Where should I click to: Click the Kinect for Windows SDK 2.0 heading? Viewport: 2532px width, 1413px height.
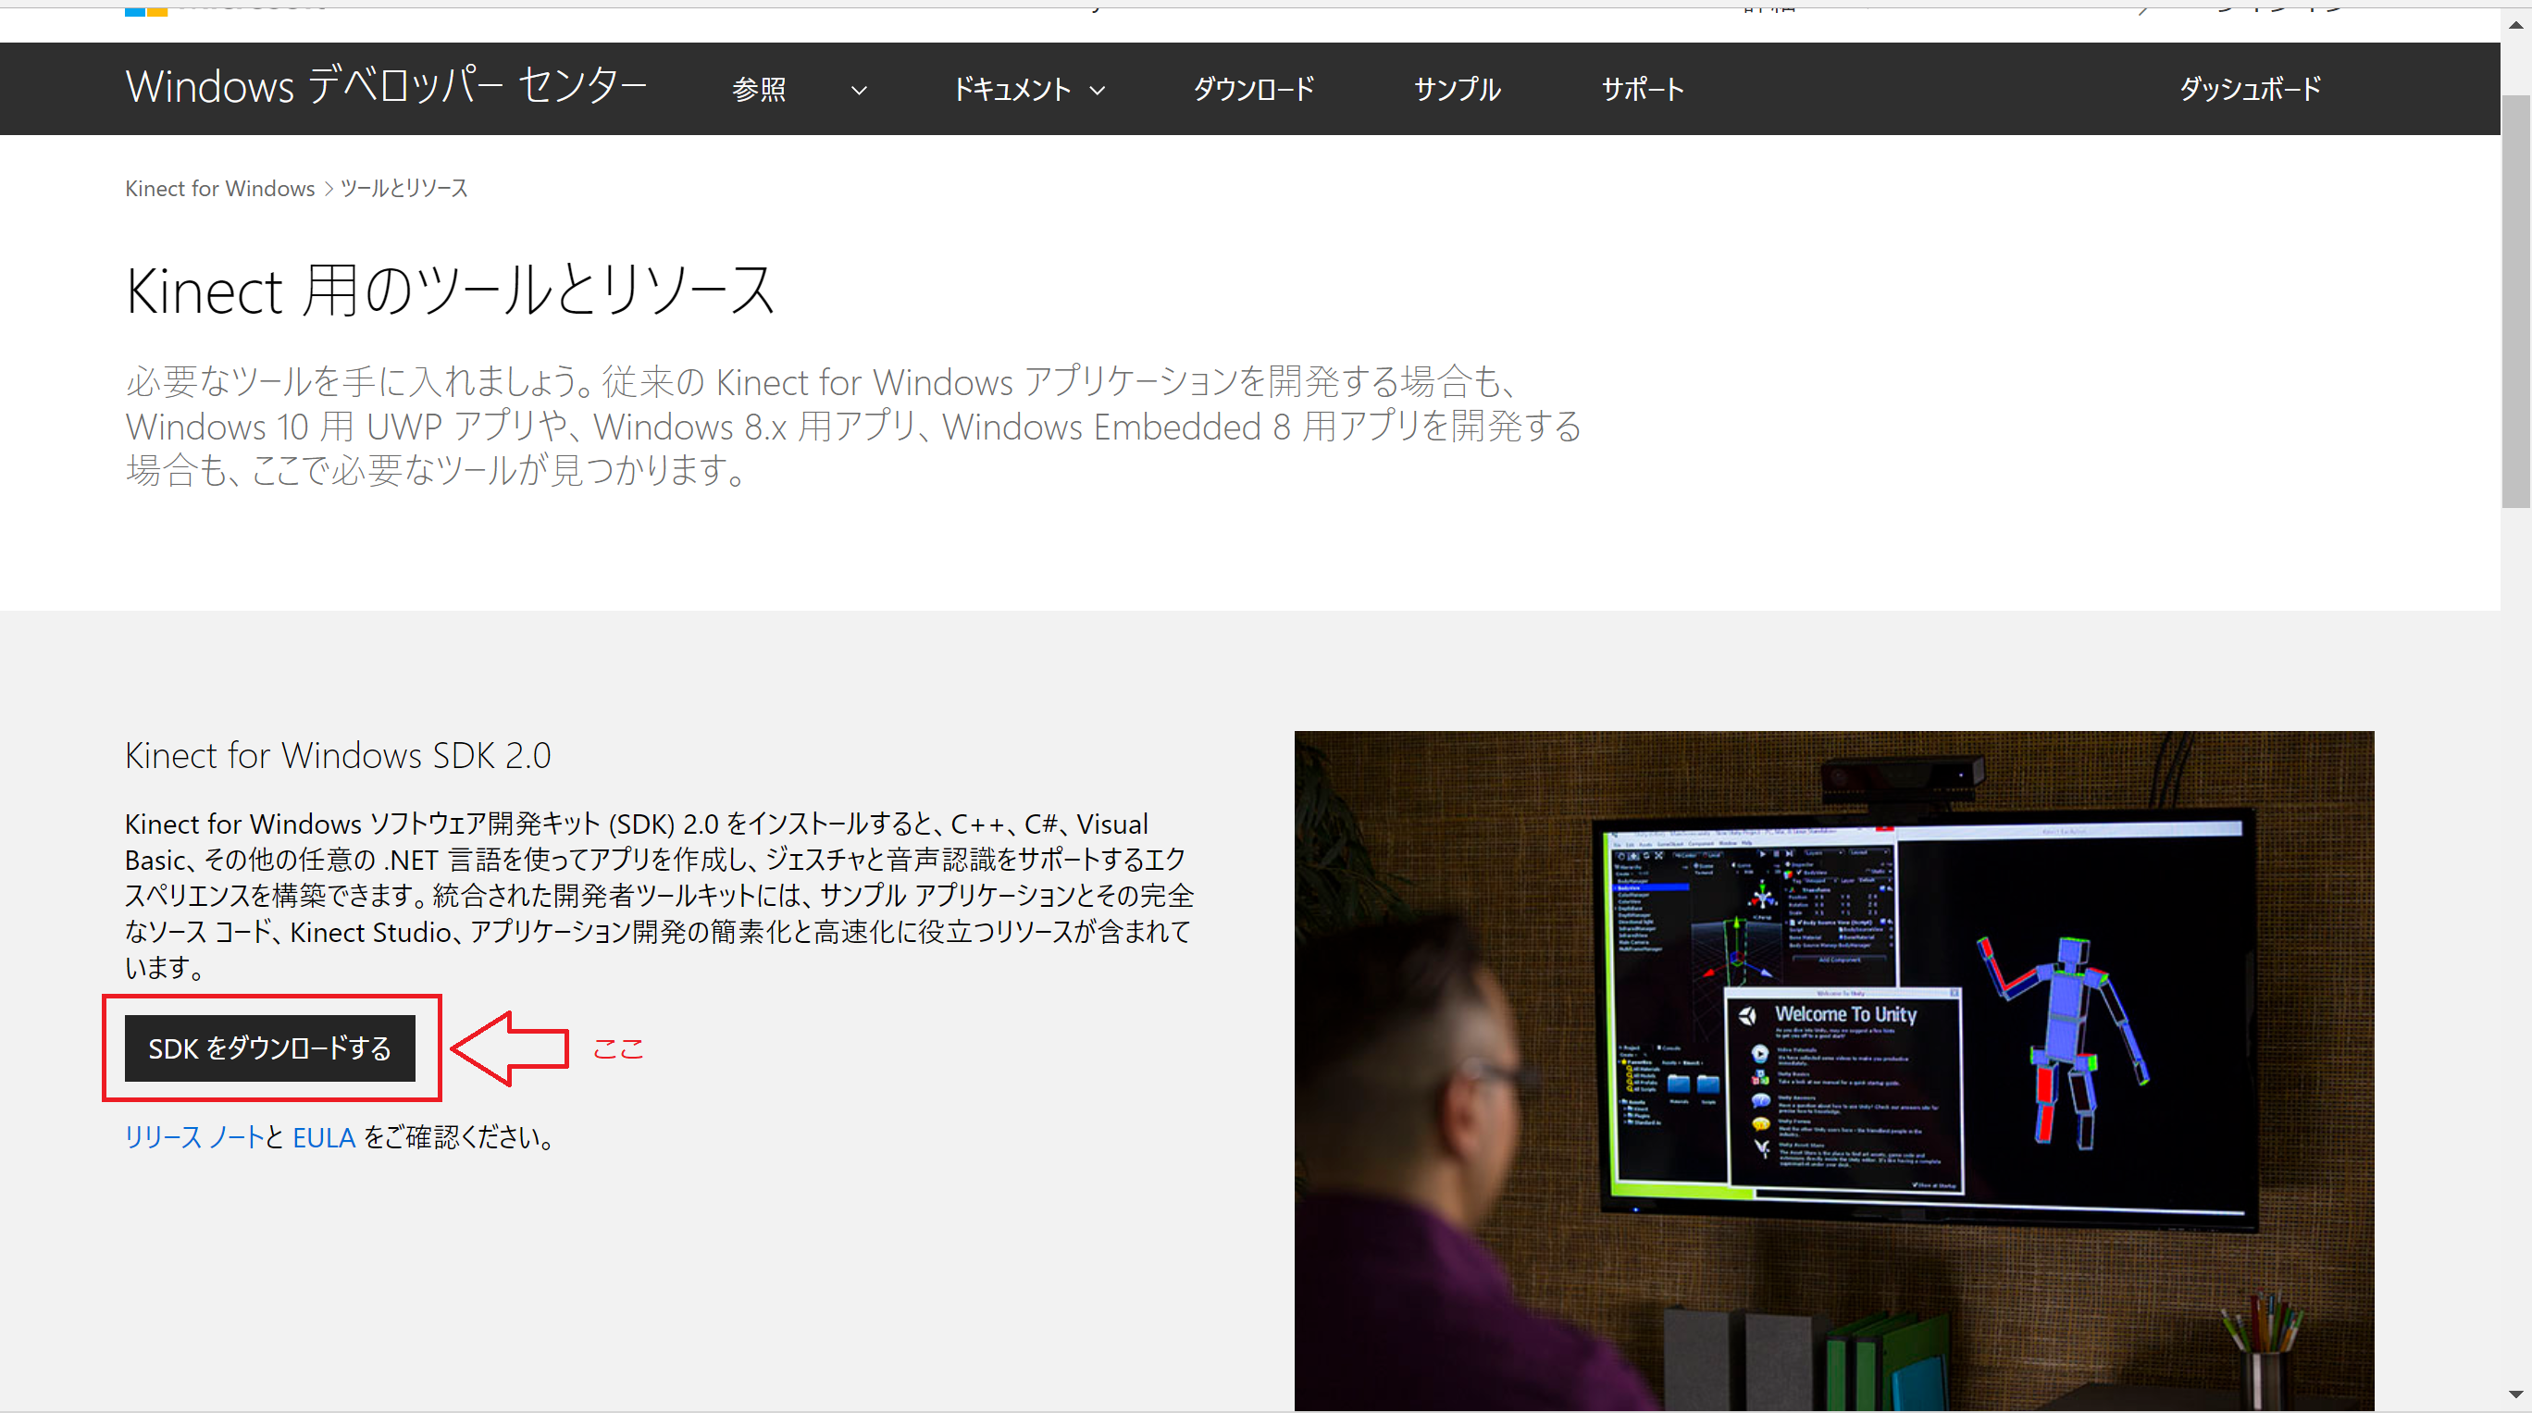(x=338, y=755)
